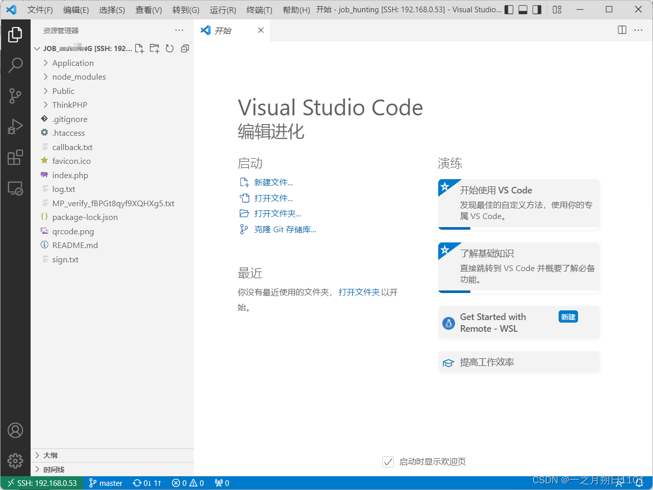
Task: Expand the 大纲 outline section
Action: 112,455
